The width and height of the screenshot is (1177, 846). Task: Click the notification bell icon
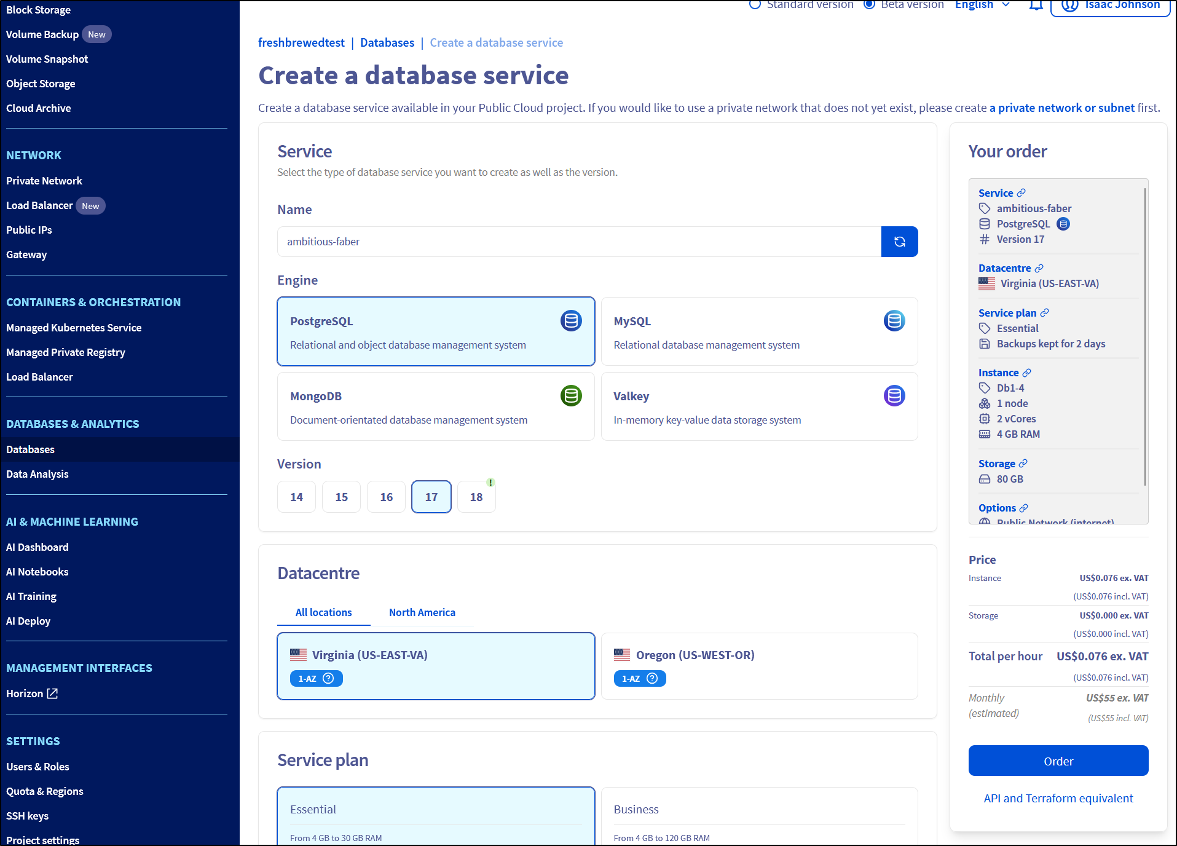pos(1036,6)
